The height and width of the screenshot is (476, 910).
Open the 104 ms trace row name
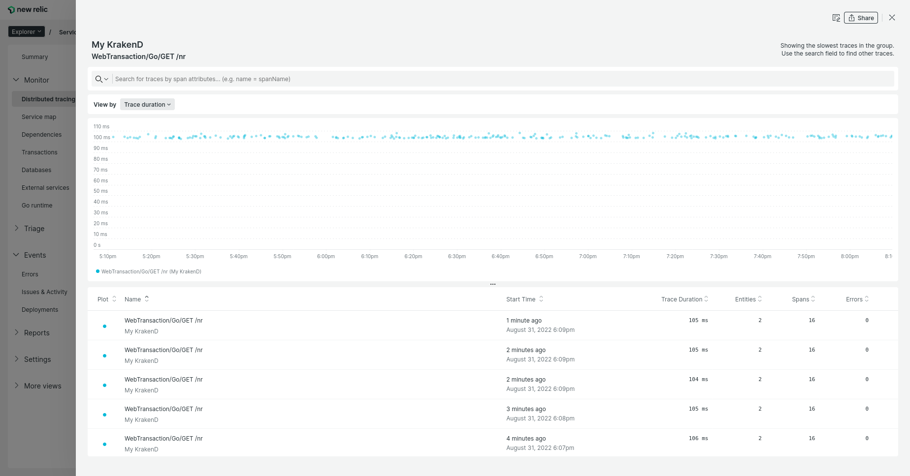click(x=163, y=380)
